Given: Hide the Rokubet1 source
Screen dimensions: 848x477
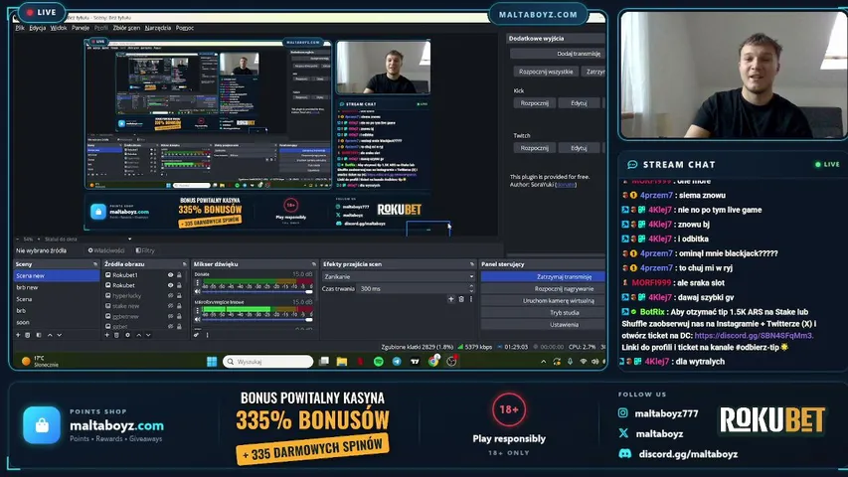Looking at the screenshot, I should coord(170,275).
